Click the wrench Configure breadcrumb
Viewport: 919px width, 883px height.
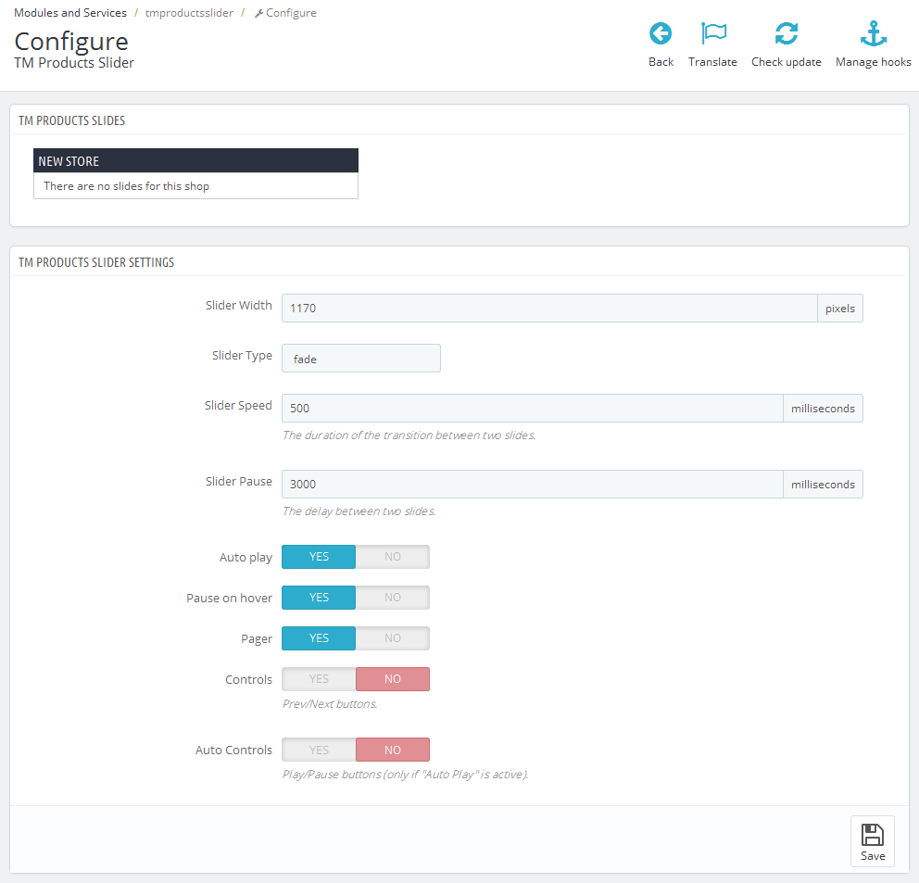coord(285,13)
